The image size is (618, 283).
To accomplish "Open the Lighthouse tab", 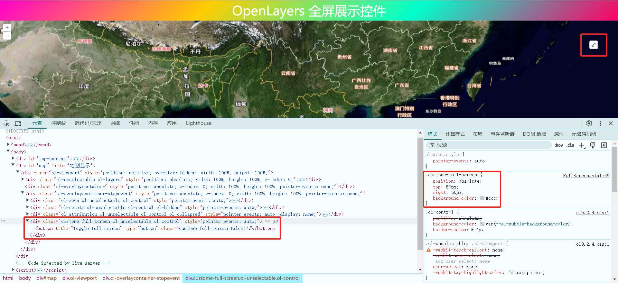I will click(x=199, y=123).
